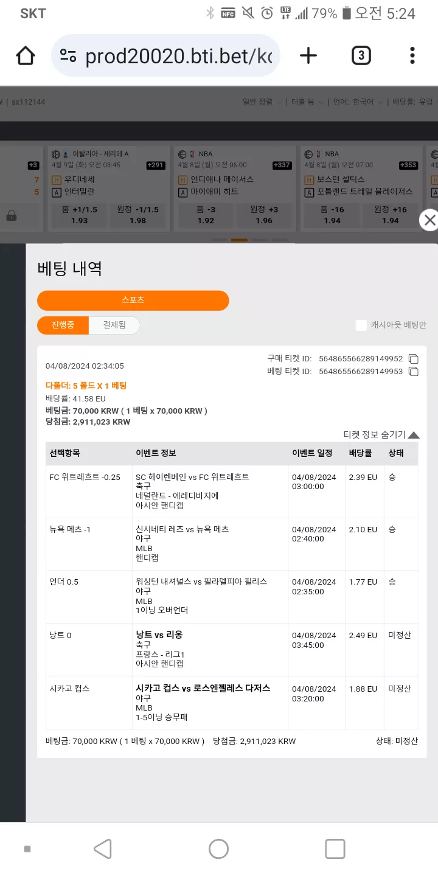The width and height of the screenshot is (438, 876).
Task: Tap the browser home icon
Action: (26, 56)
